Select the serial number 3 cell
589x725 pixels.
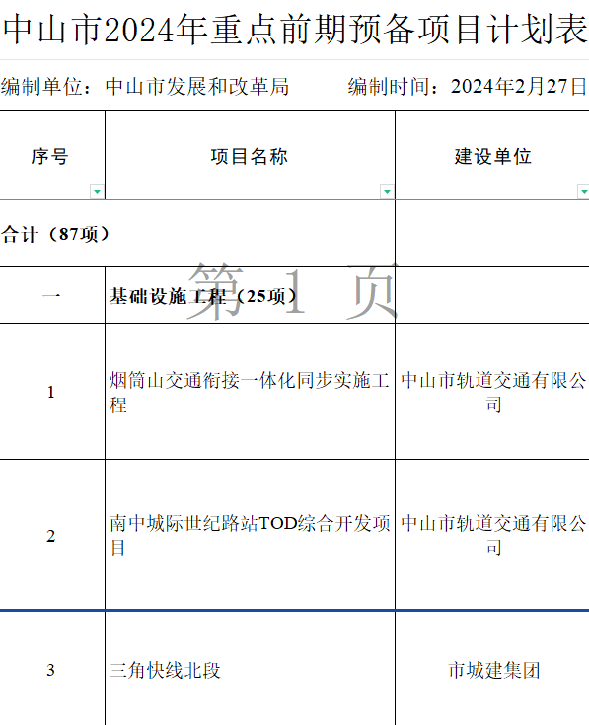pos(52,669)
